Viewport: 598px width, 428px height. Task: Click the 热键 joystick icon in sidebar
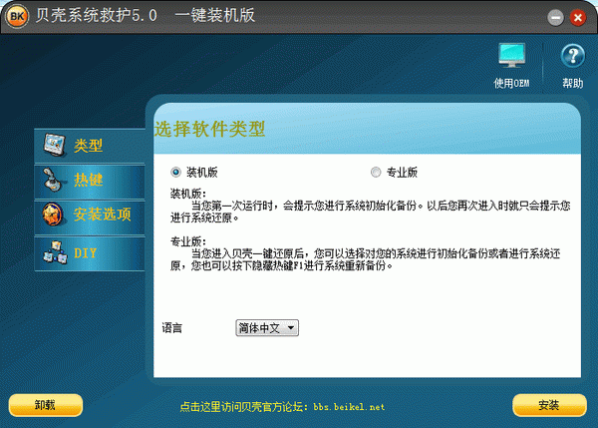(x=52, y=180)
